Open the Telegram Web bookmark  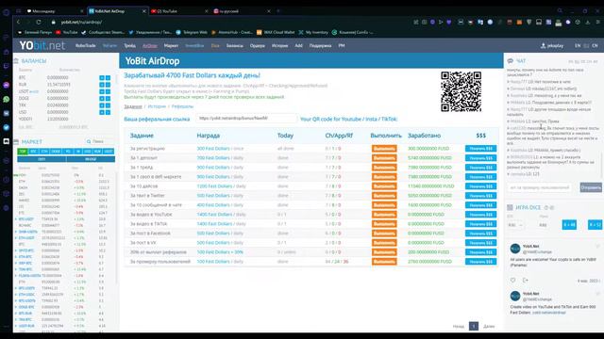pyautogui.click(x=192, y=32)
